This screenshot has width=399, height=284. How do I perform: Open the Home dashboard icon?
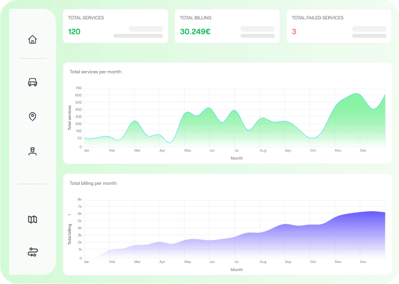point(32,39)
